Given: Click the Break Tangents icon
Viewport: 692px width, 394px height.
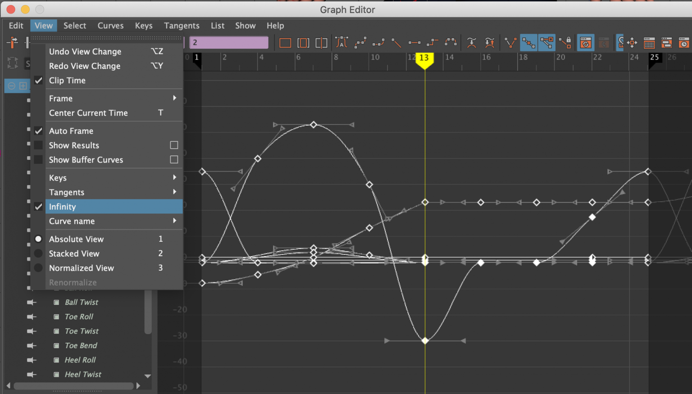Looking at the screenshot, I should click(510, 43).
